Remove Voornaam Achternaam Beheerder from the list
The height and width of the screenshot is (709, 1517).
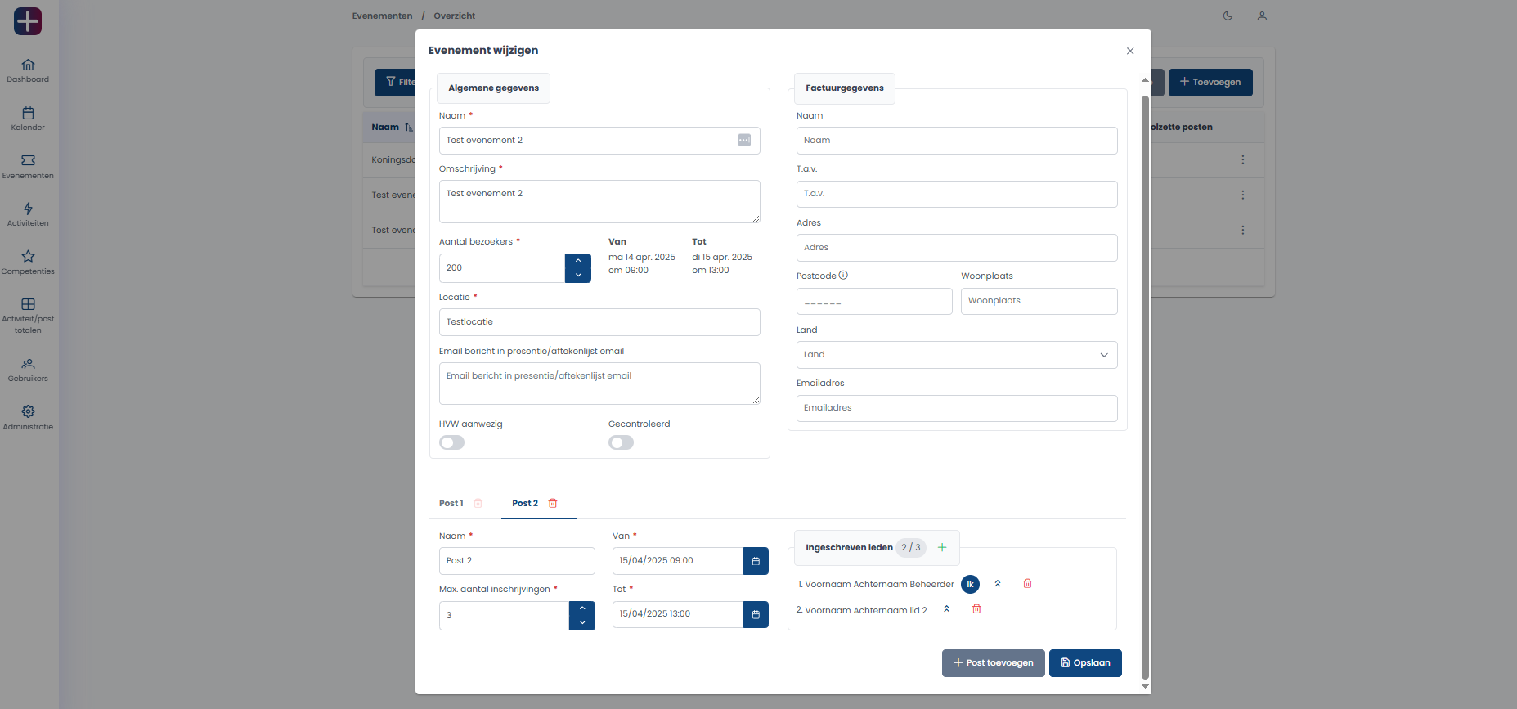coord(1028,584)
